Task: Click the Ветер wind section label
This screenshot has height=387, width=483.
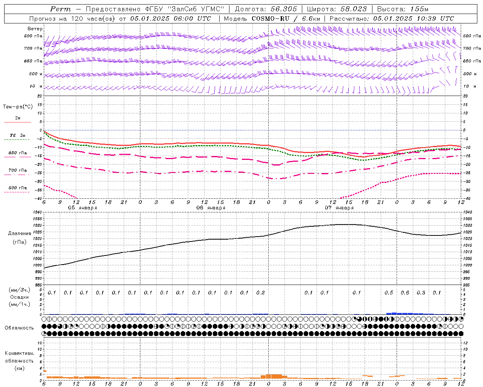Action: click(x=35, y=29)
